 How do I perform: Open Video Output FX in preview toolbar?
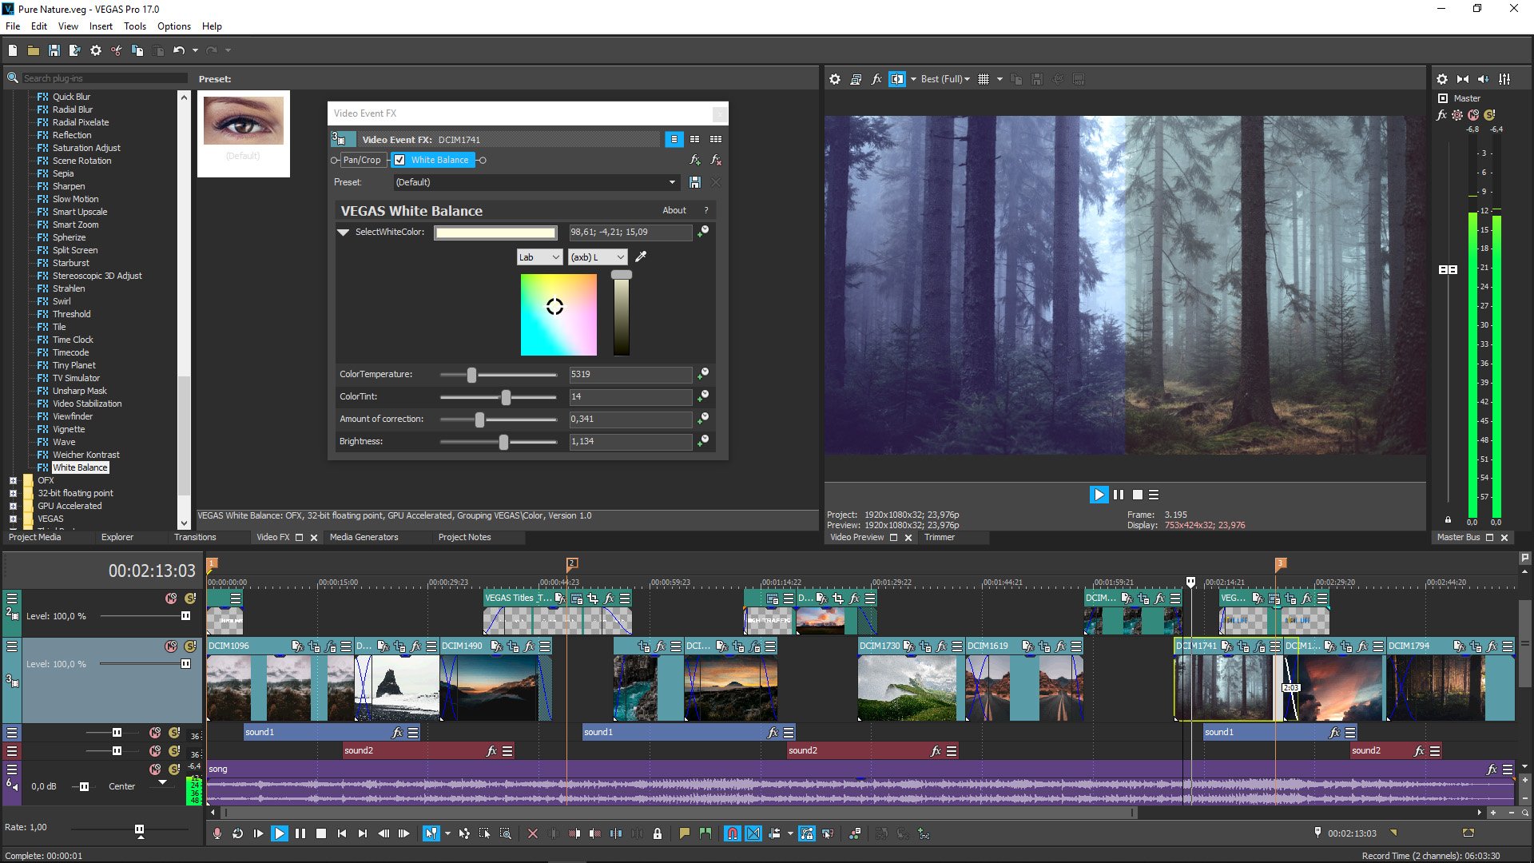[876, 79]
